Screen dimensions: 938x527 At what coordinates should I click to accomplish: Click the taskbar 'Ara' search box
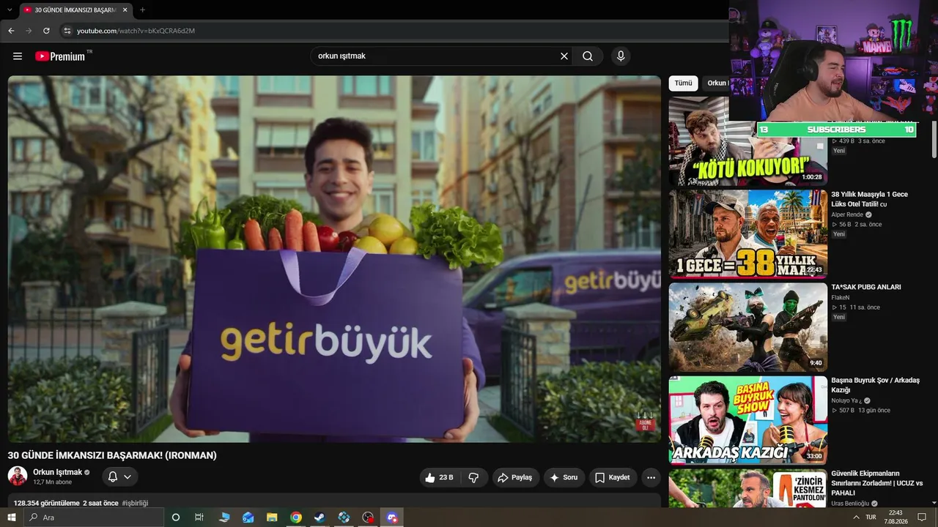pyautogui.click(x=94, y=517)
